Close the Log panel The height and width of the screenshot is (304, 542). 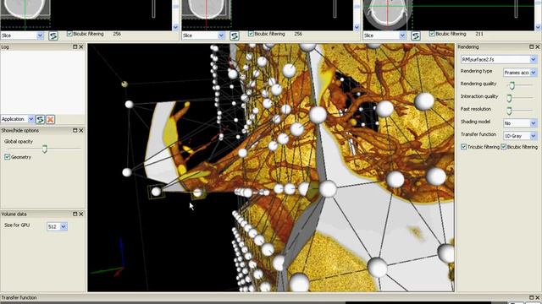[x=81, y=46]
